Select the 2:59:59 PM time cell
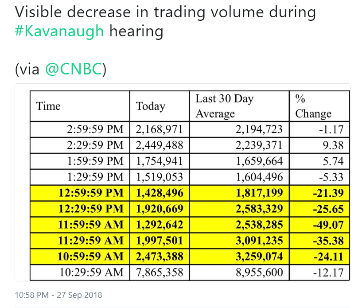 [80, 129]
